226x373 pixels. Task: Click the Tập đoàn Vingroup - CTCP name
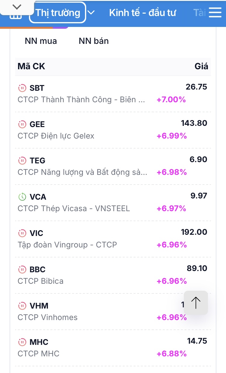67,245
